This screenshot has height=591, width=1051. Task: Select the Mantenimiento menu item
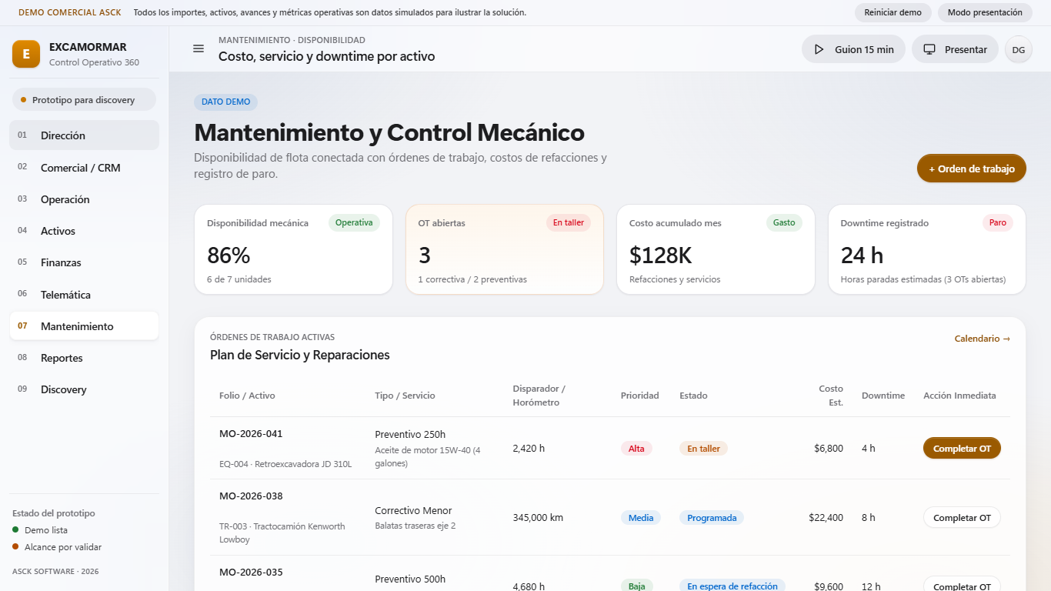(x=84, y=326)
